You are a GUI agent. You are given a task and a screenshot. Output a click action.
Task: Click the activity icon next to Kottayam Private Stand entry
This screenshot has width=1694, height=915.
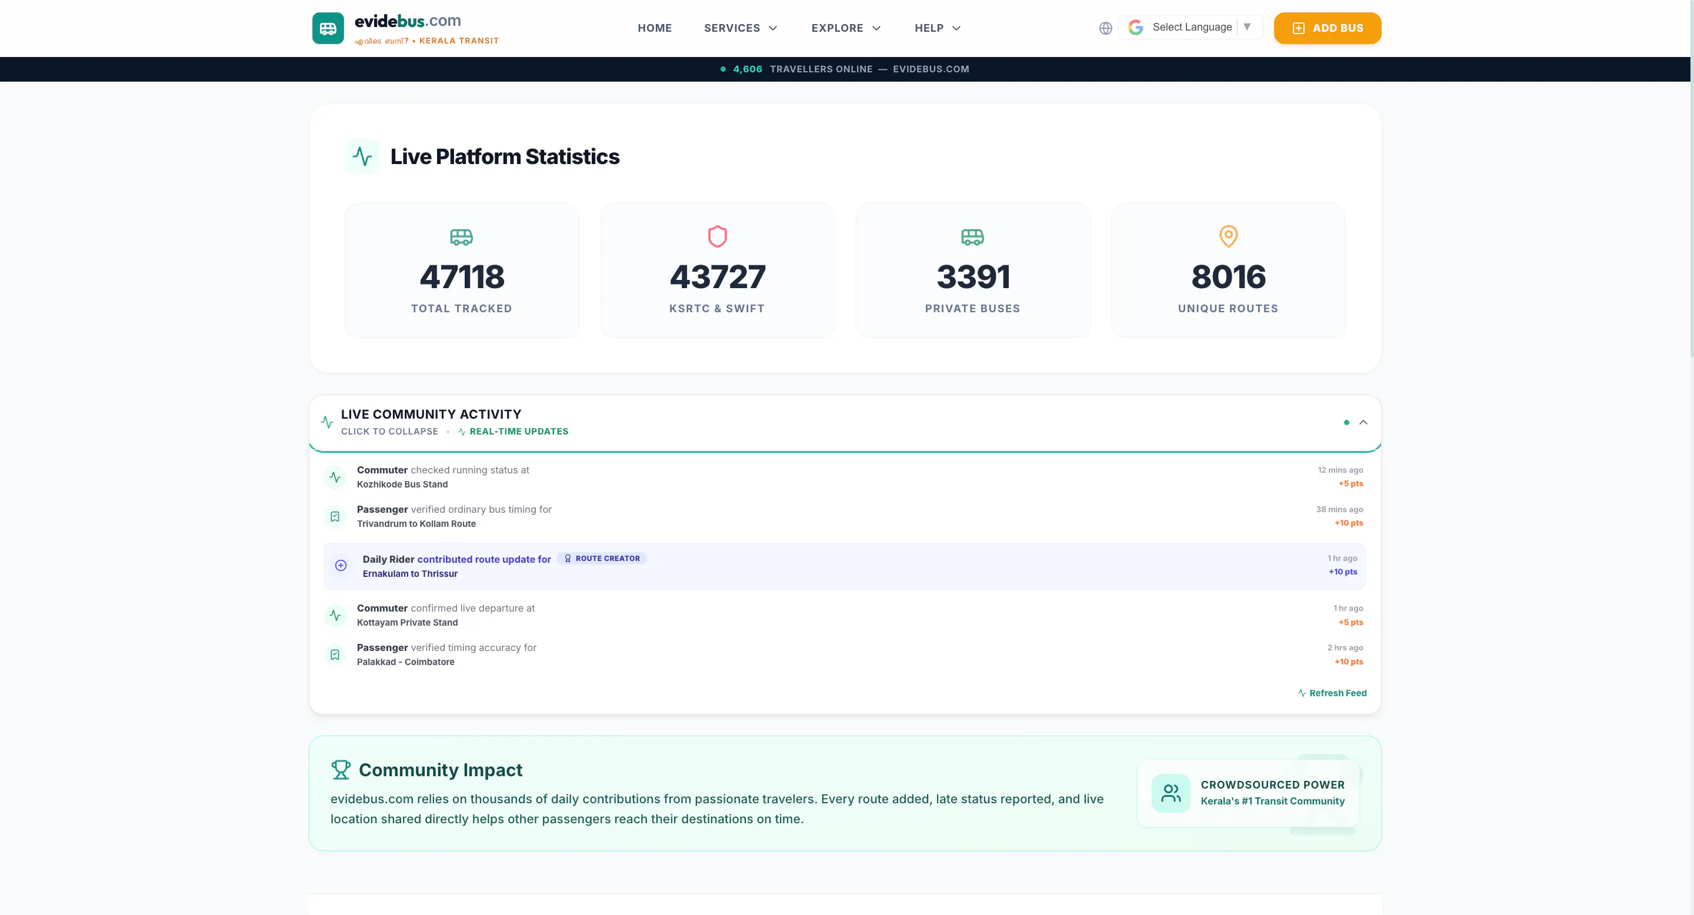click(335, 615)
